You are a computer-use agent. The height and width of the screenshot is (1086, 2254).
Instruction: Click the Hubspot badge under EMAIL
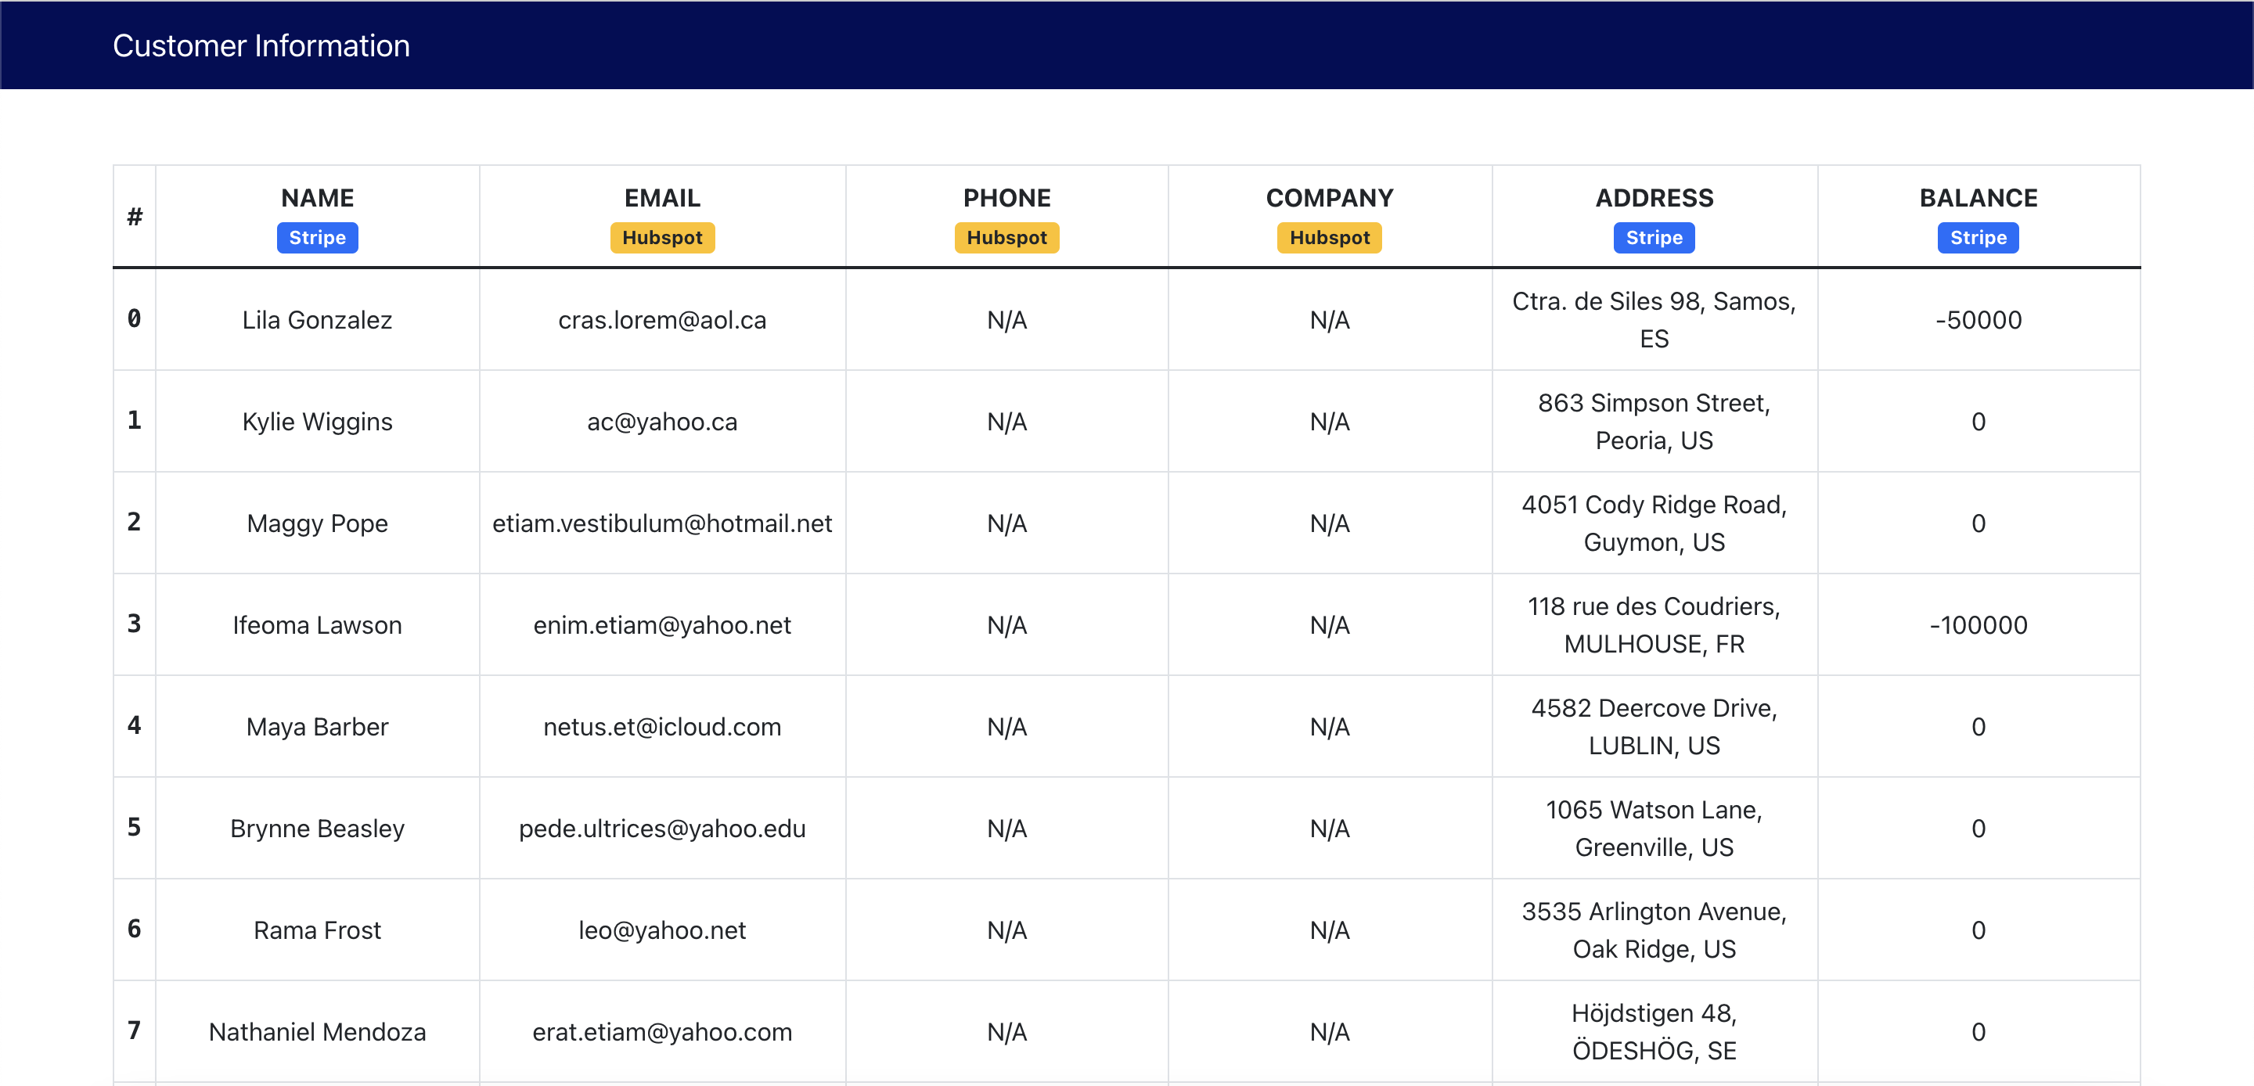(661, 237)
